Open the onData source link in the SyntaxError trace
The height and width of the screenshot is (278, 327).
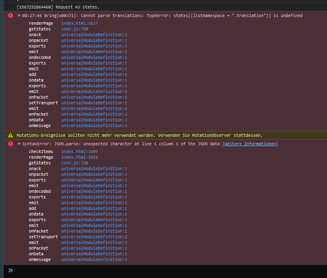94,254
